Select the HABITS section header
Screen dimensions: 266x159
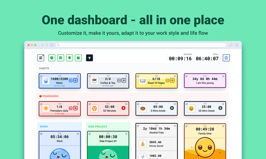pos(44,68)
